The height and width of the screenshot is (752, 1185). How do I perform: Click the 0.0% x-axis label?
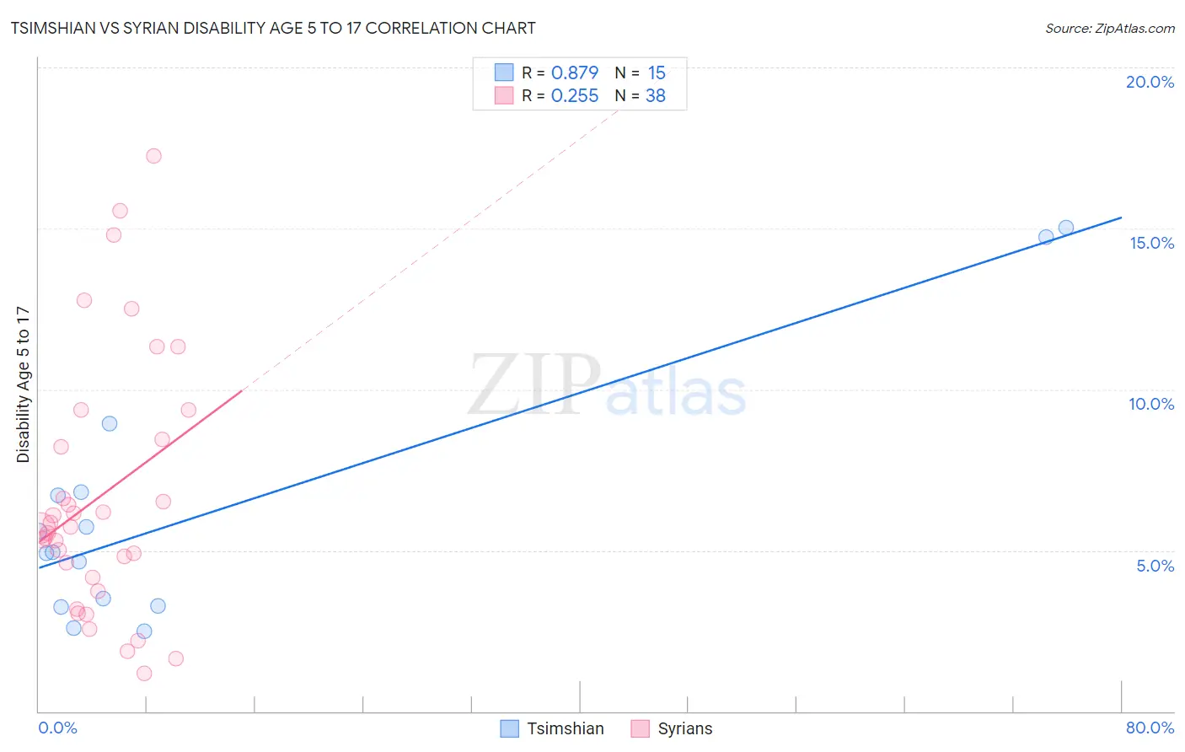click(57, 728)
